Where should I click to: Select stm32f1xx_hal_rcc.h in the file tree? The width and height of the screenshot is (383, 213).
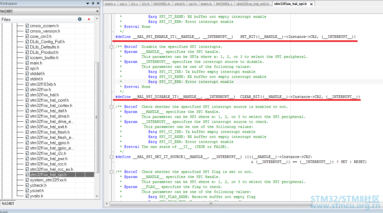[48, 164]
